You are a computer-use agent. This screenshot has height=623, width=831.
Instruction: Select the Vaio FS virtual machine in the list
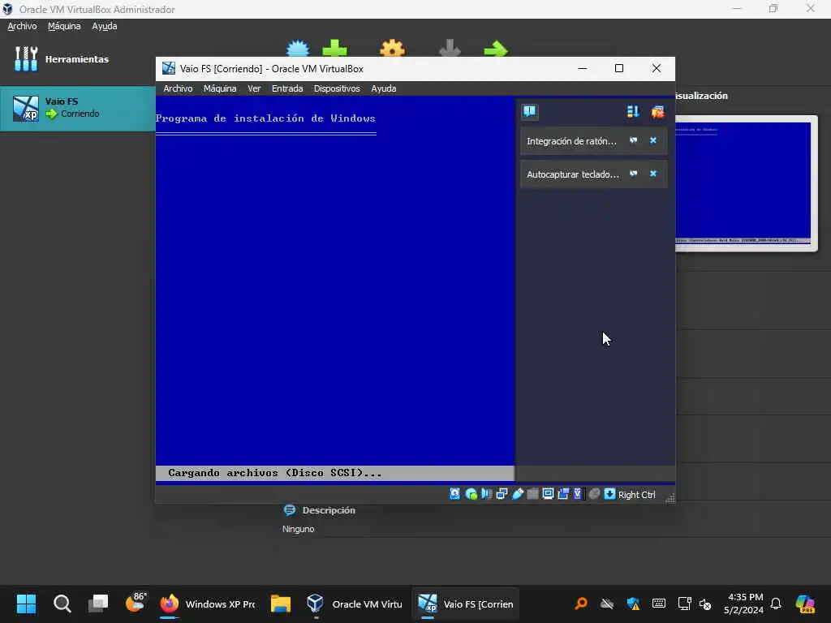pos(77,108)
